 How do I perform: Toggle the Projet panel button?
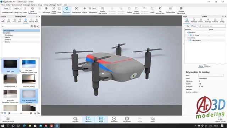click(101, 119)
